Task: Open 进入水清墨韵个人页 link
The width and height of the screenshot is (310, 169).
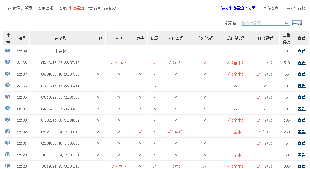Action: click(238, 8)
